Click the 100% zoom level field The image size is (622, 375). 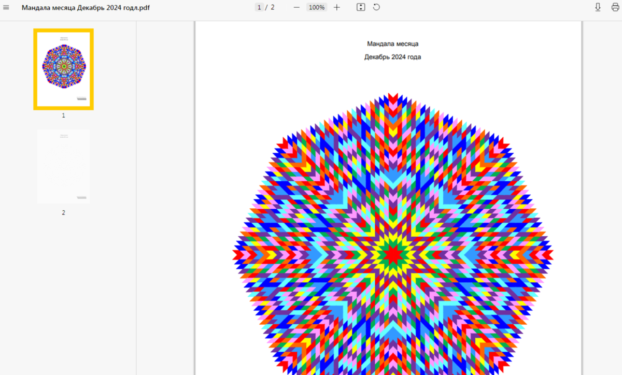pos(316,7)
